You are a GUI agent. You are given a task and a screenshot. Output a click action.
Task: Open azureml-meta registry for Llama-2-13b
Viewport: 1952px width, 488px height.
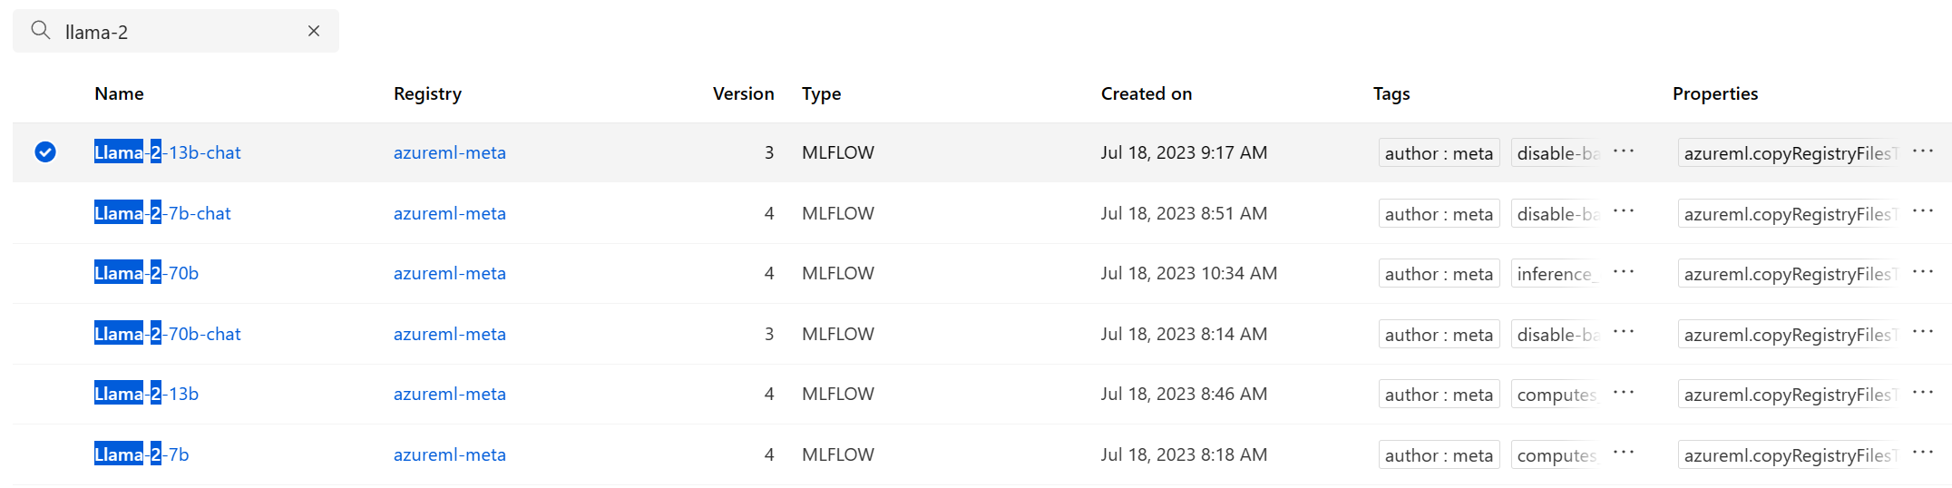pyautogui.click(x=450, y=394)
